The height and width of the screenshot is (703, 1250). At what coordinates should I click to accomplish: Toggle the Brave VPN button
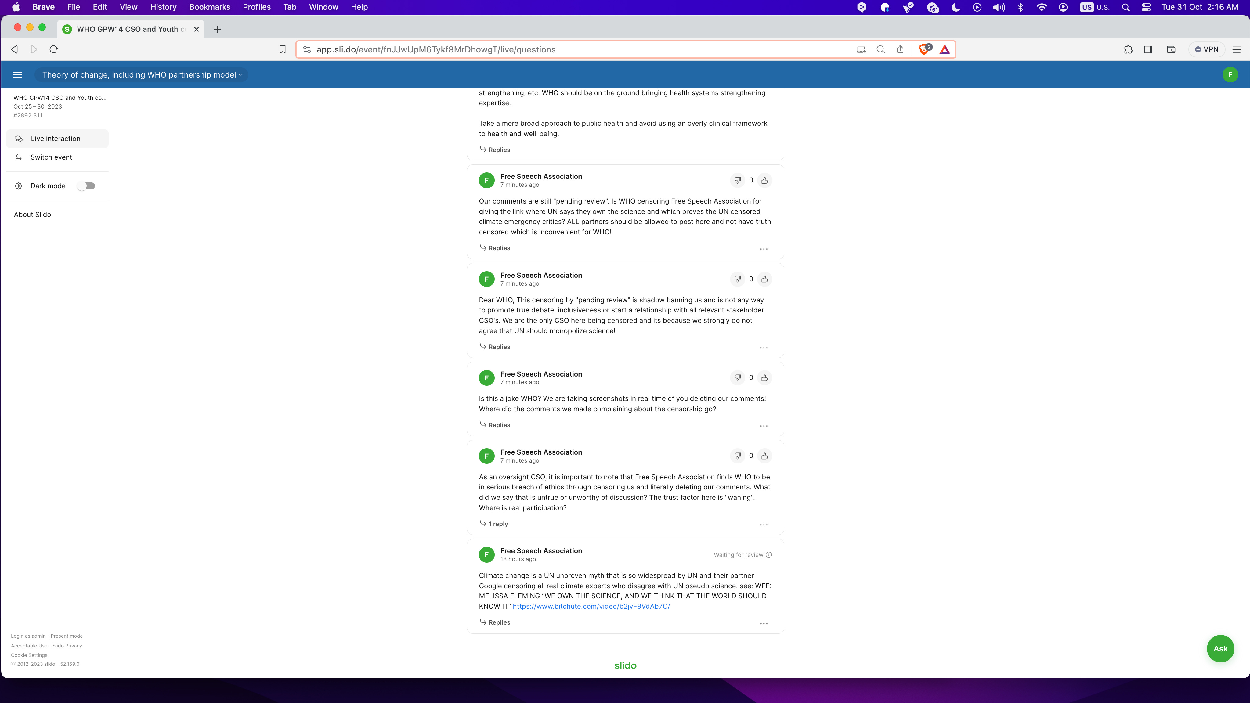[1206, 49]
